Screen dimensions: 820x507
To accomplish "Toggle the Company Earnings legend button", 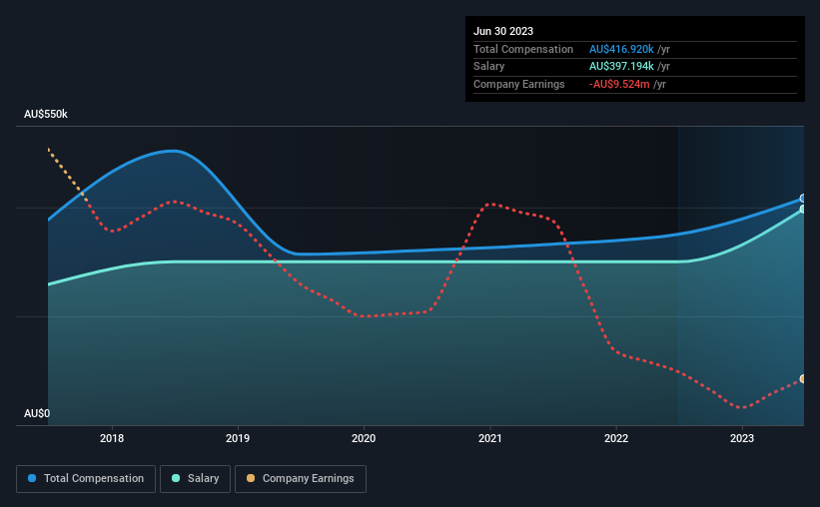I will coord(301,479).
